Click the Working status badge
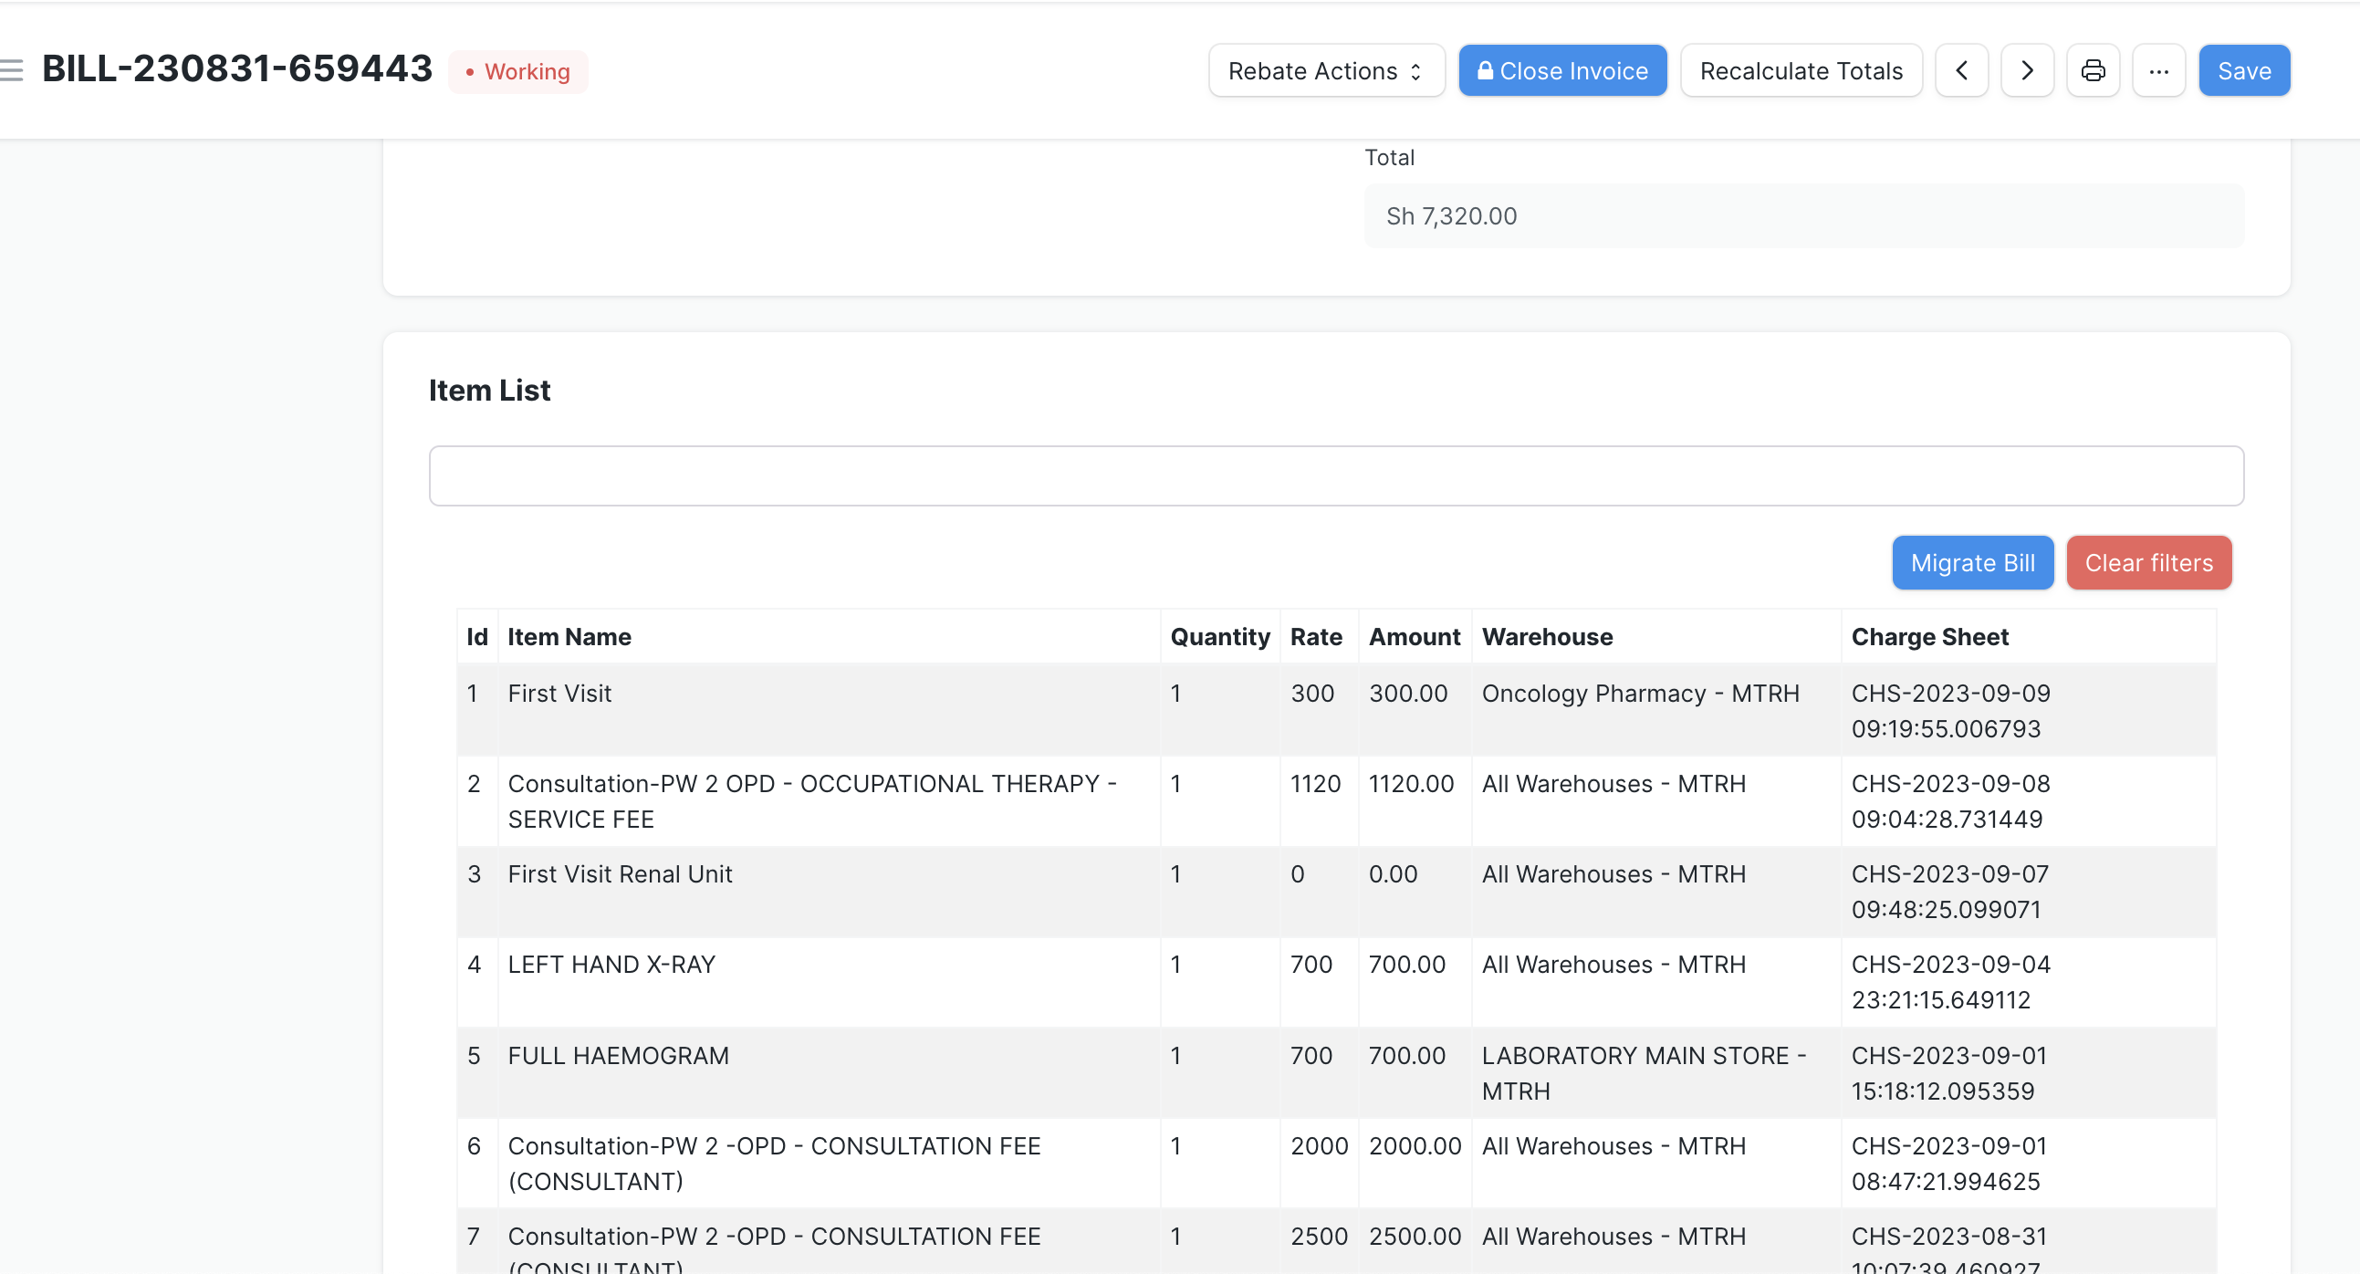 pos(518,71)
